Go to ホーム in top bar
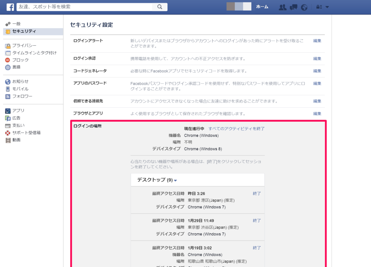Image resolution: width=371 pixels, height=267 pixels. coord(262,7)
